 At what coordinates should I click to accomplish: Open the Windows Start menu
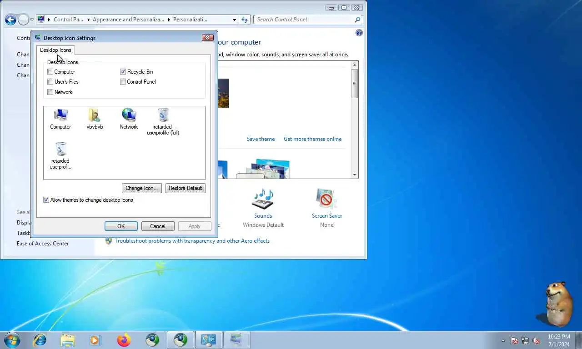pyautogui.click(x=12, y=340)
